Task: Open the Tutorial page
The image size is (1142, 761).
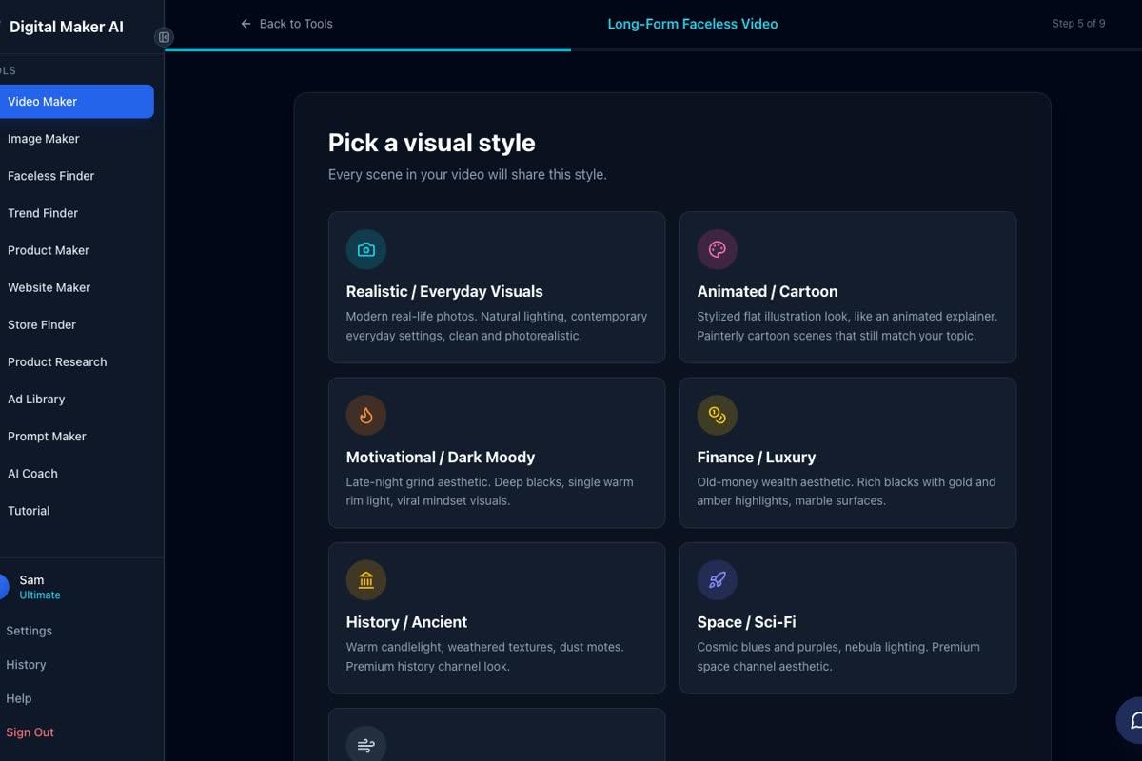Action: [76, 511]
